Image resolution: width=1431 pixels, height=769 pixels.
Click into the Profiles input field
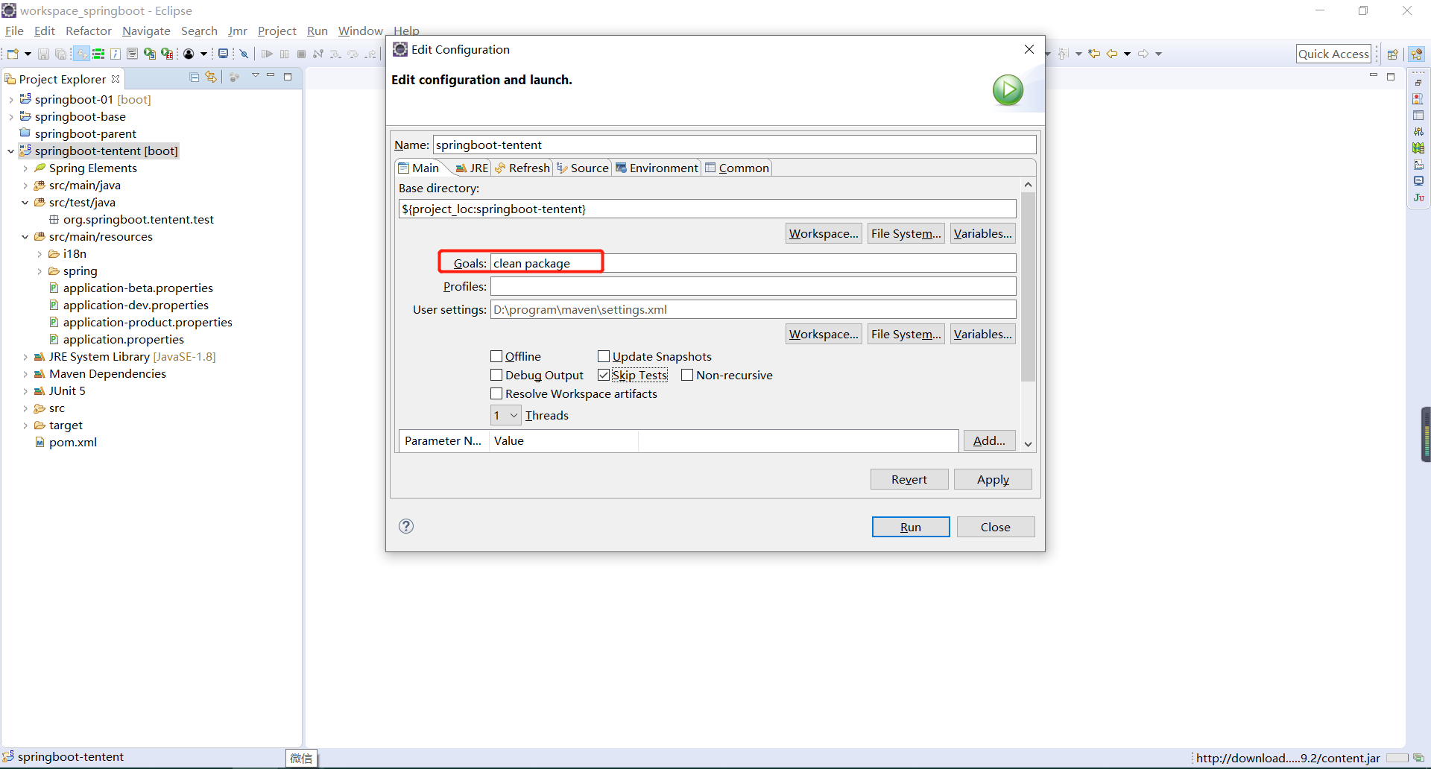753,286
